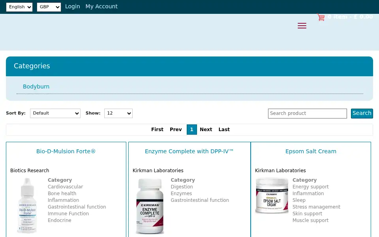379x237 pixels.
Task: Go to Prev page in pagination
Action: click(176, 130)
